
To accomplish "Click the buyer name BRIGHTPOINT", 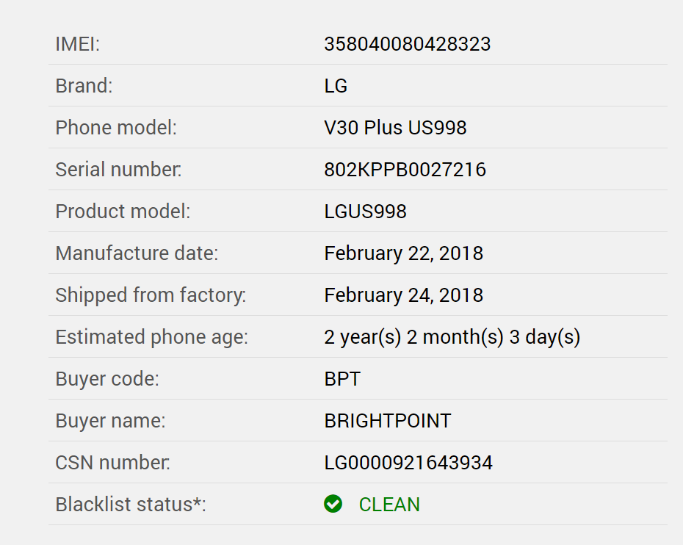I will (388, 421).
